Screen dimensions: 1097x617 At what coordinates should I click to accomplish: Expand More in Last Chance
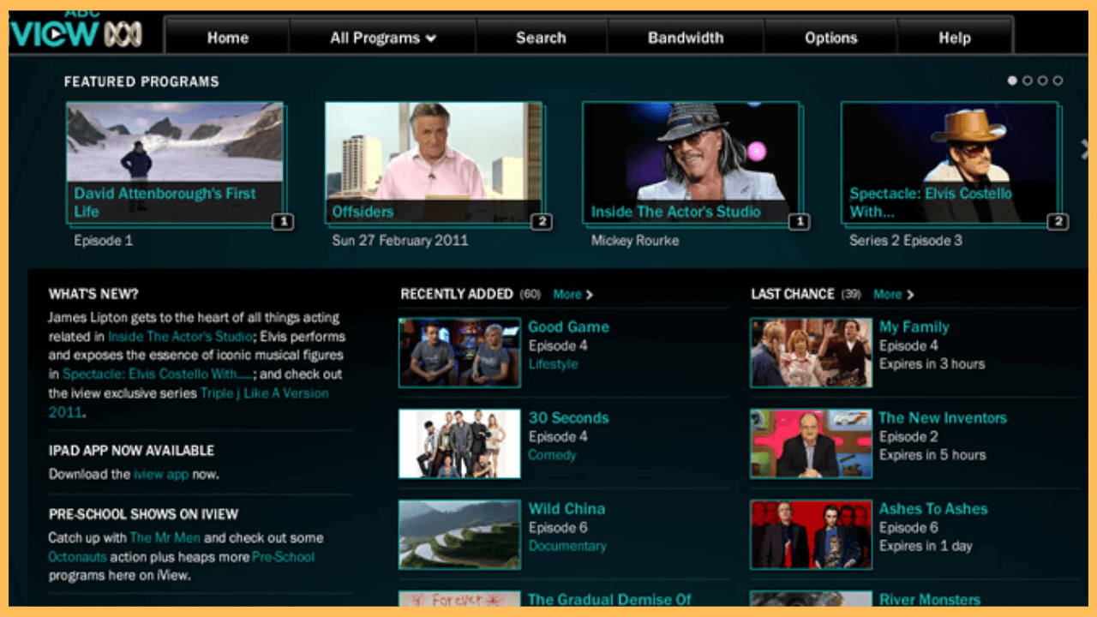tap(893, 295)
